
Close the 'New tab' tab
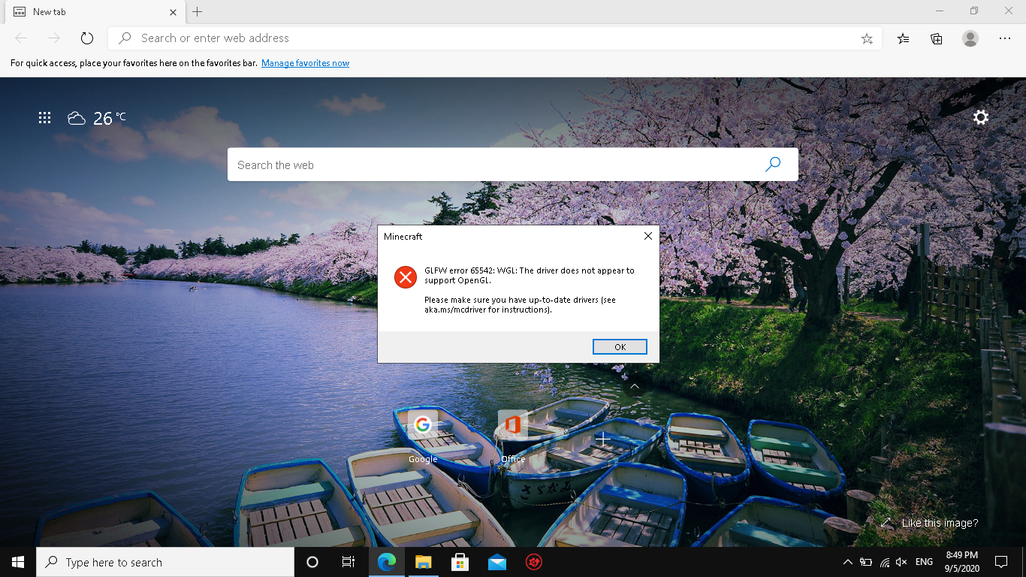tap(174, 12)
